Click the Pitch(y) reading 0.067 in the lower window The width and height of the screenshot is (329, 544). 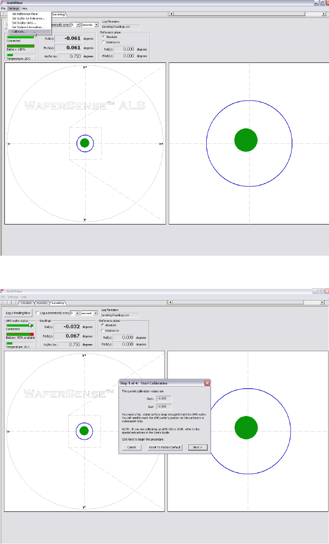67,336
